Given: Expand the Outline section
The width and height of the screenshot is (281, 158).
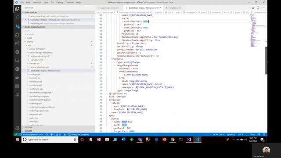Looking at the screenshot, I should (x=58, y=127).
